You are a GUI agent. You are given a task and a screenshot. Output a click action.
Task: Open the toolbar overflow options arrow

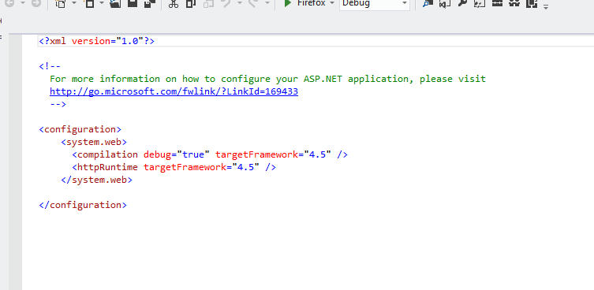click(x=546, y=6)
